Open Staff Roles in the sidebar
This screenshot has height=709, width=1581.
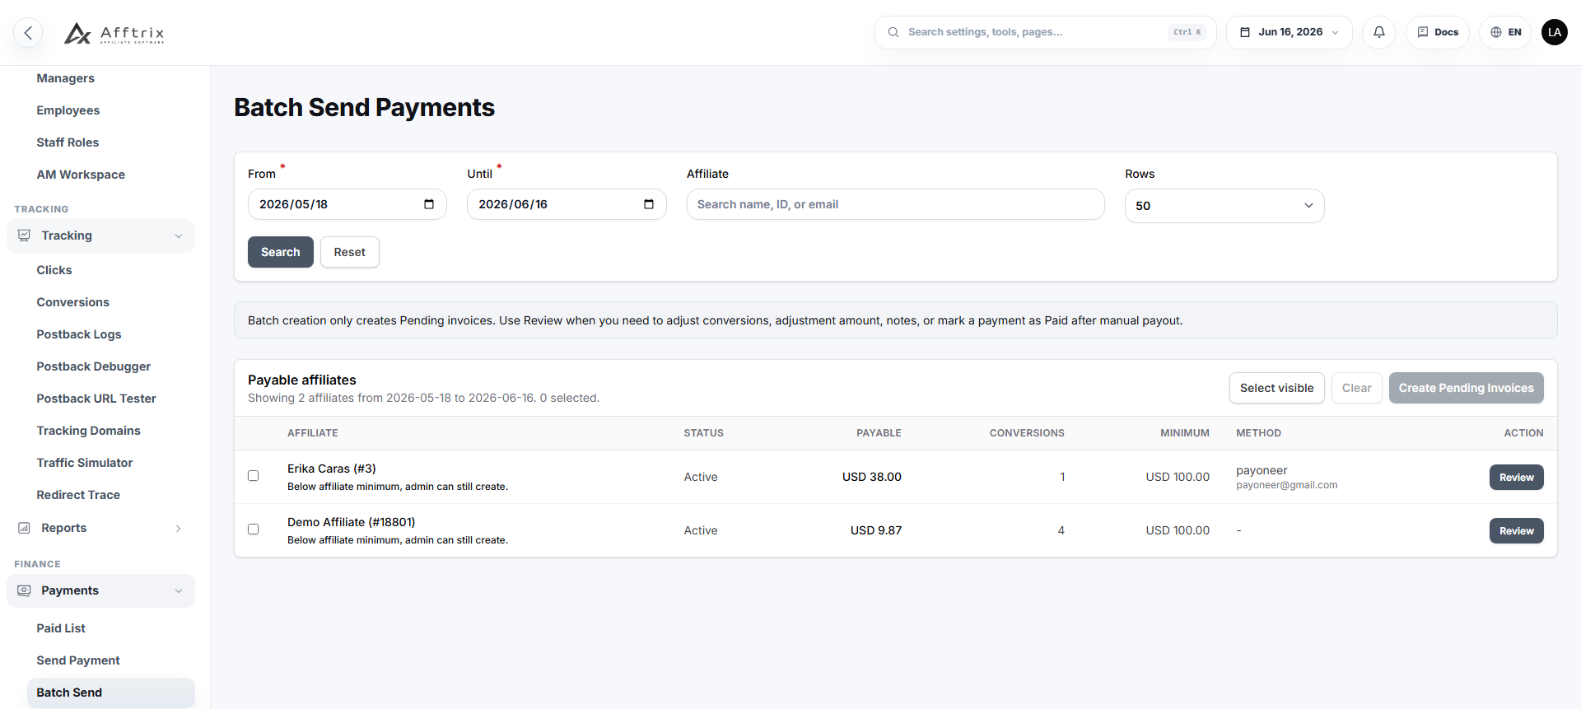point(68,142)
